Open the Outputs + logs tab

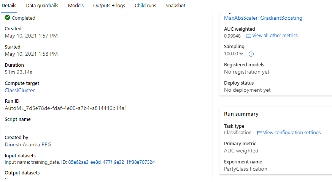click(109, 6)
